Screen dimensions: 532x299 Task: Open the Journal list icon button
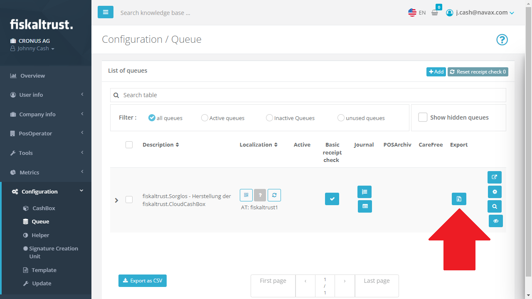365,192
